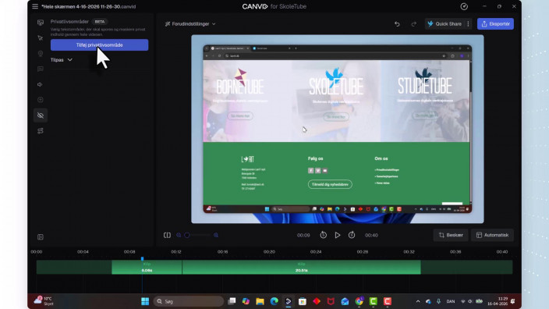Open Quick Share more options

468,24
